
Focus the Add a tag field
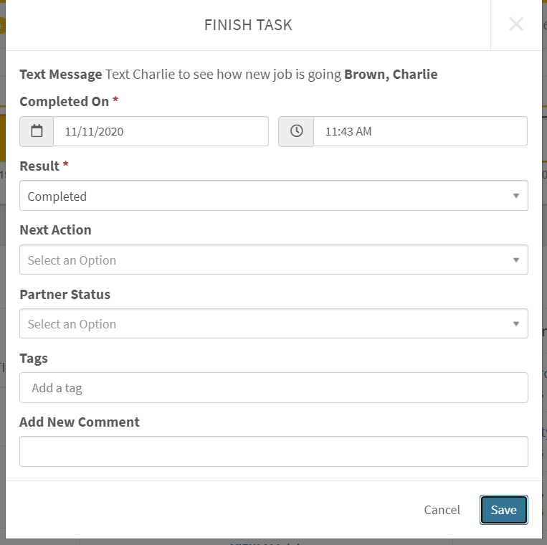273,387
